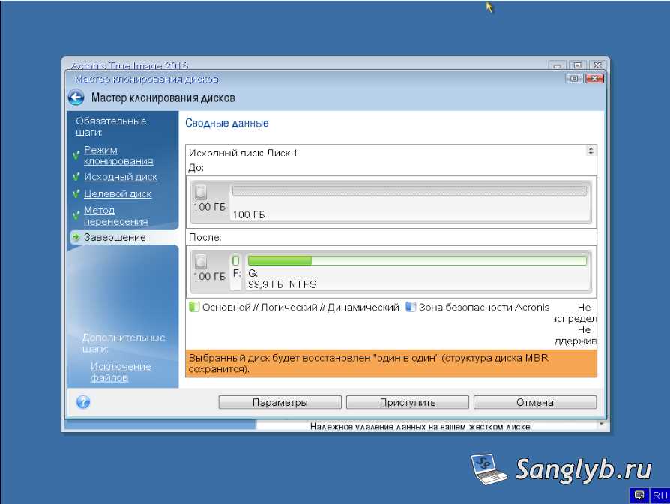Go to the Целевой диск step

coord(118,193)
